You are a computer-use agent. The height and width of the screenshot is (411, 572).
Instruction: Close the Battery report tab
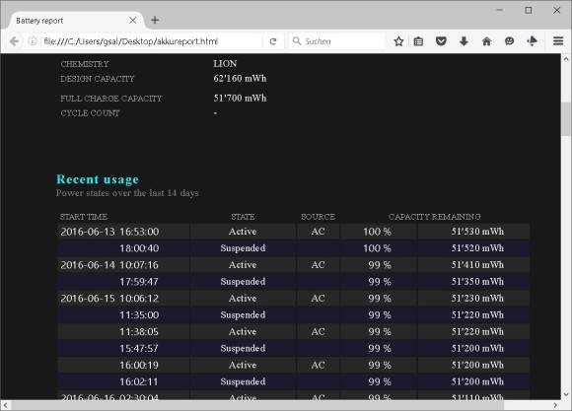click(133, 21)
